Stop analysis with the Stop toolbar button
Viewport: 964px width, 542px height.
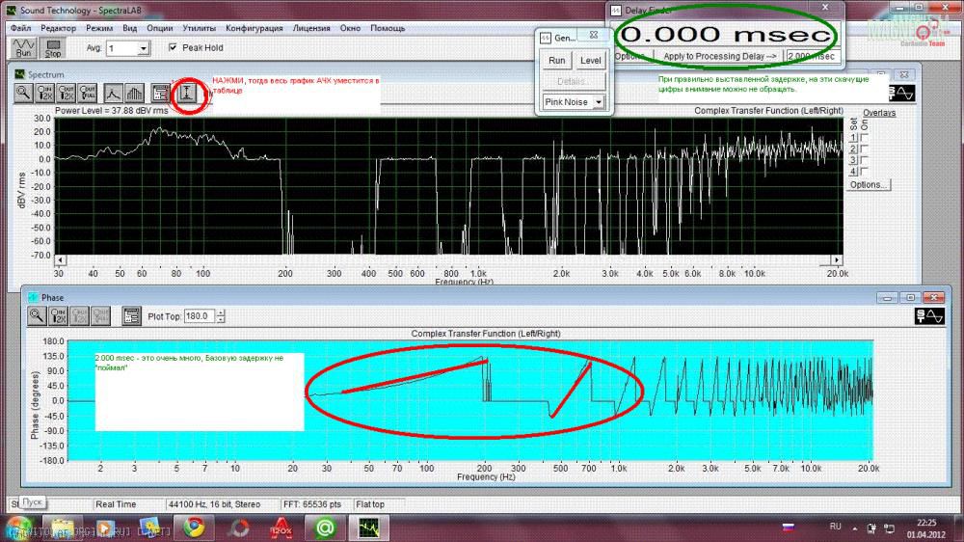click(53, 48)
